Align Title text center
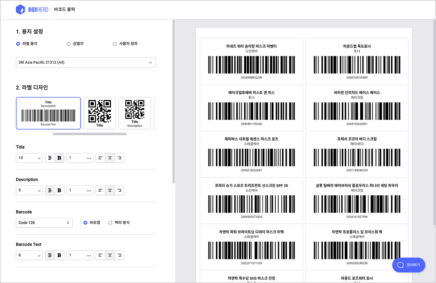 click(x=110, y=158)
